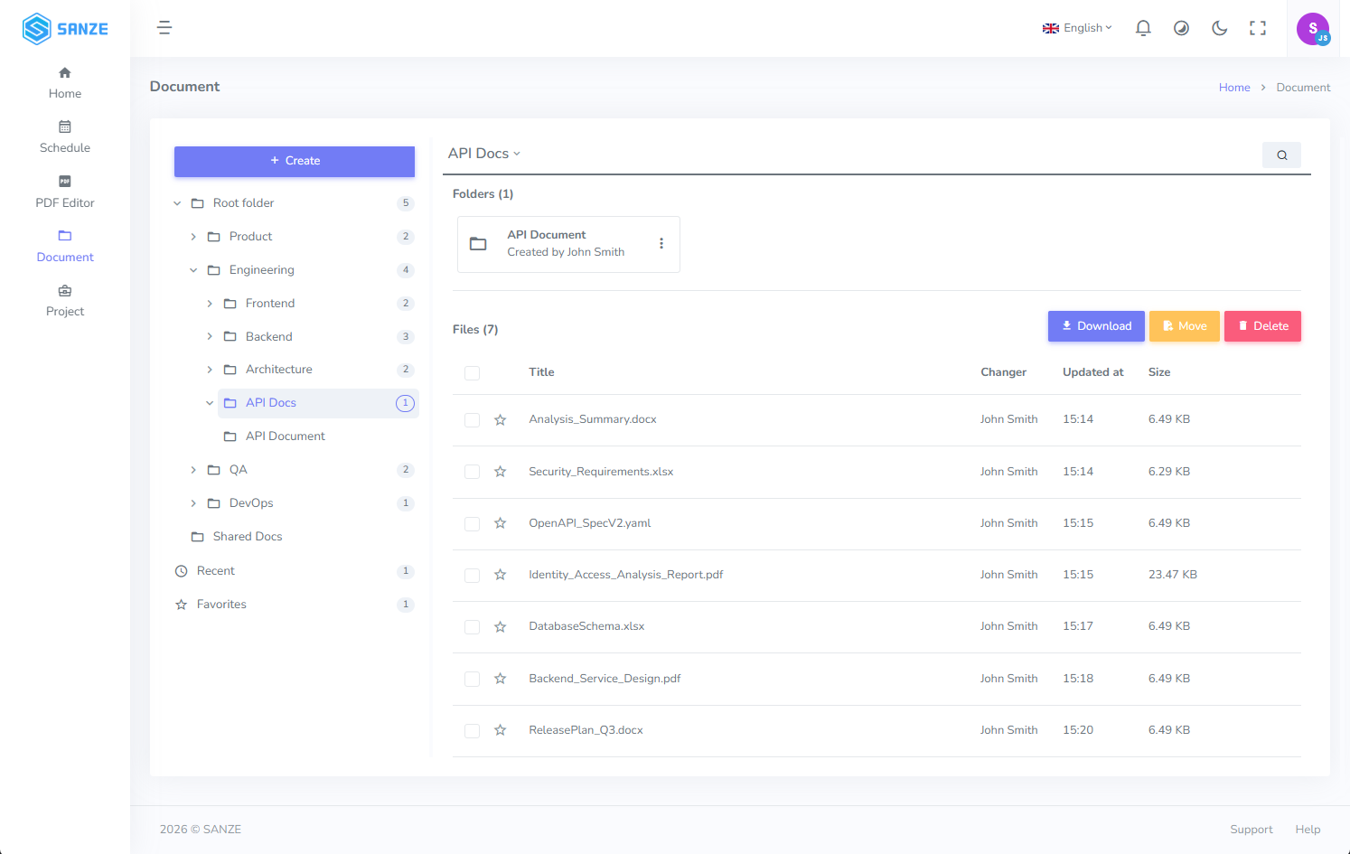The width and height of the screenshot is (1350, 854).
Task: Click the Move button
Action: (x=1185, y=326)
